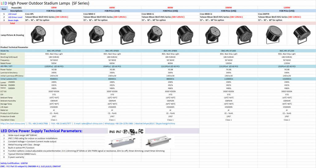Select the 'Item' header cell
The height and width of the screenshot is (168, 316).
point(4,9)
